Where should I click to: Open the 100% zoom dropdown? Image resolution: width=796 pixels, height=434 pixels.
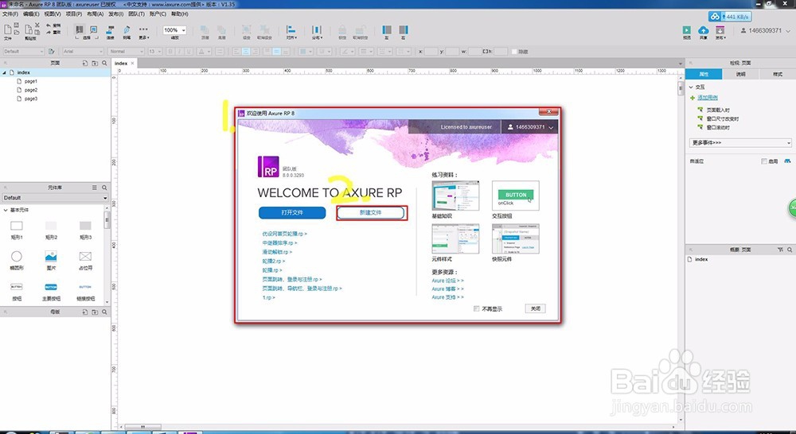(174, 30)
